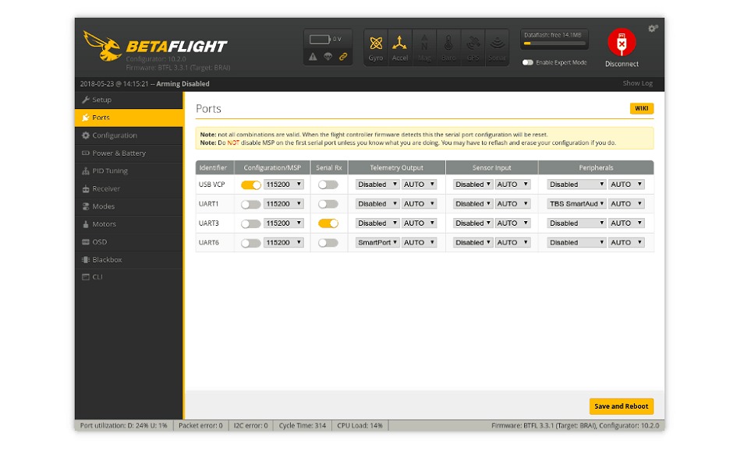Click the GPS sensor icon
Image resolution: width=751 pixels, height=450 pixels.
(473, 47)
